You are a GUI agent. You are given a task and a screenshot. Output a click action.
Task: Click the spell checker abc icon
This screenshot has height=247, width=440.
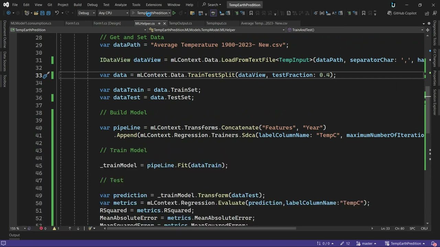pos(213,13)
